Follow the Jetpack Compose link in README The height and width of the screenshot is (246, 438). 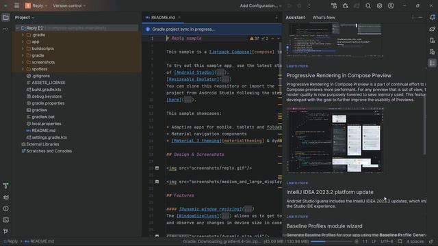[230, 52]
